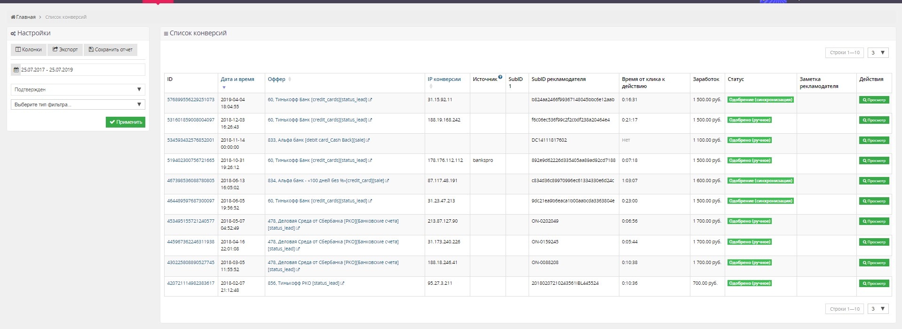Click home icon in Главная breadcrumb
Screen dimensions: 902x329
(13, 17)
